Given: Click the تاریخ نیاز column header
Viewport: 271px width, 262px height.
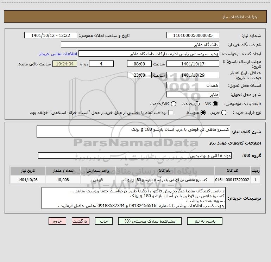Looking at the screenshot, I should click(x=28, y=171).
